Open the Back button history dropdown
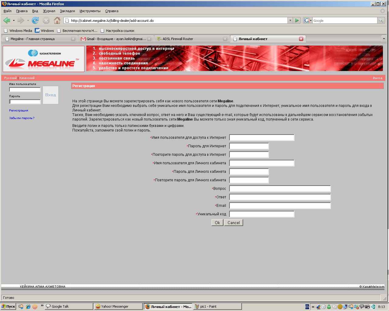The width and height of the screenshot is (389, 311). (14, 20)
